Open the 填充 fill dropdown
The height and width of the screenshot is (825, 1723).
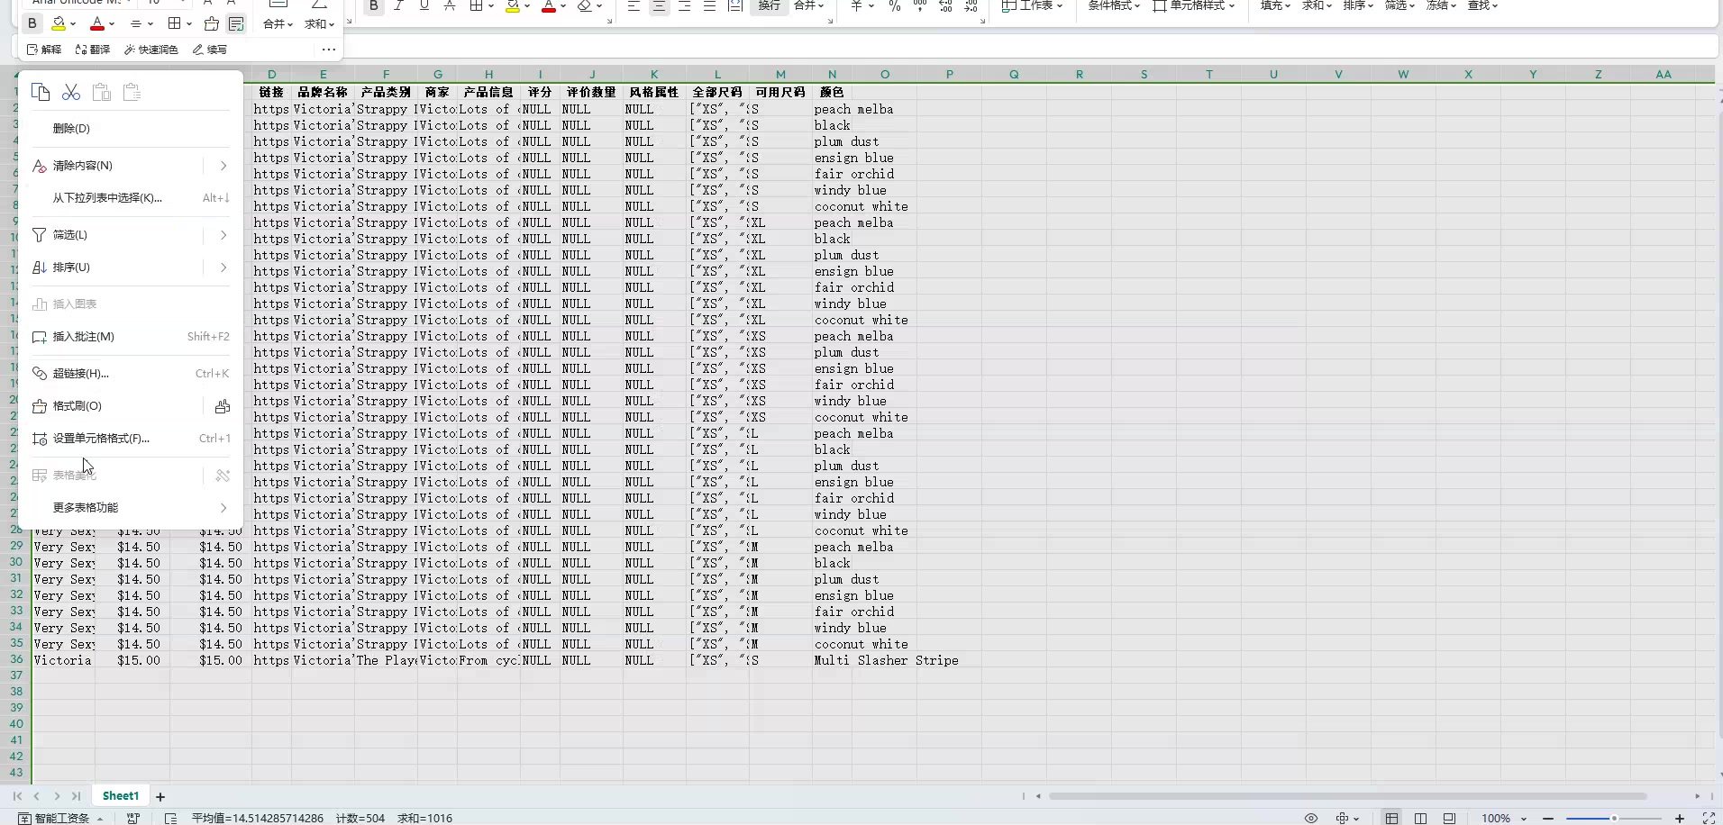1275,5
